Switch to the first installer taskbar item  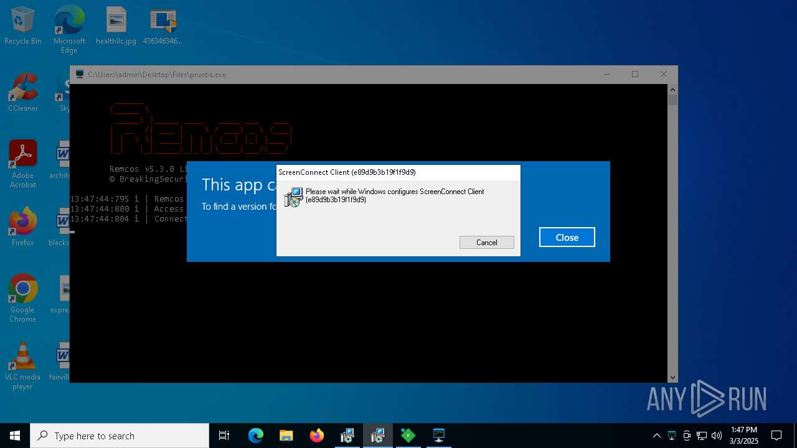click(347, 436)
